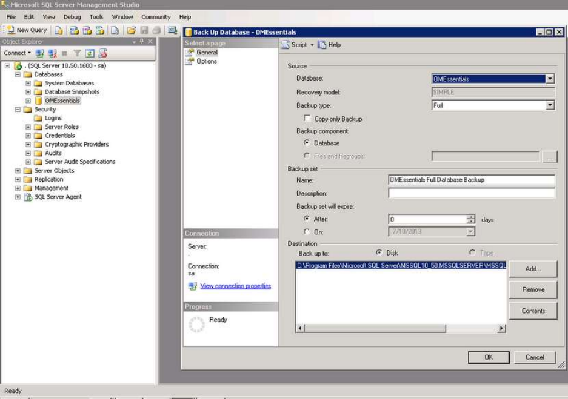Click the Analysis Services XMLA Query icon
The image size is (568, 399).
point(99,30)
